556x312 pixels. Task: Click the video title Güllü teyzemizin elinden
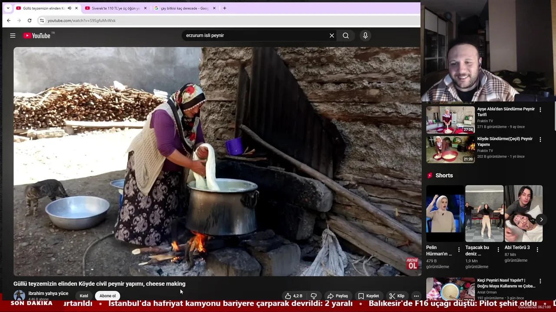click(x=99, y=284)
